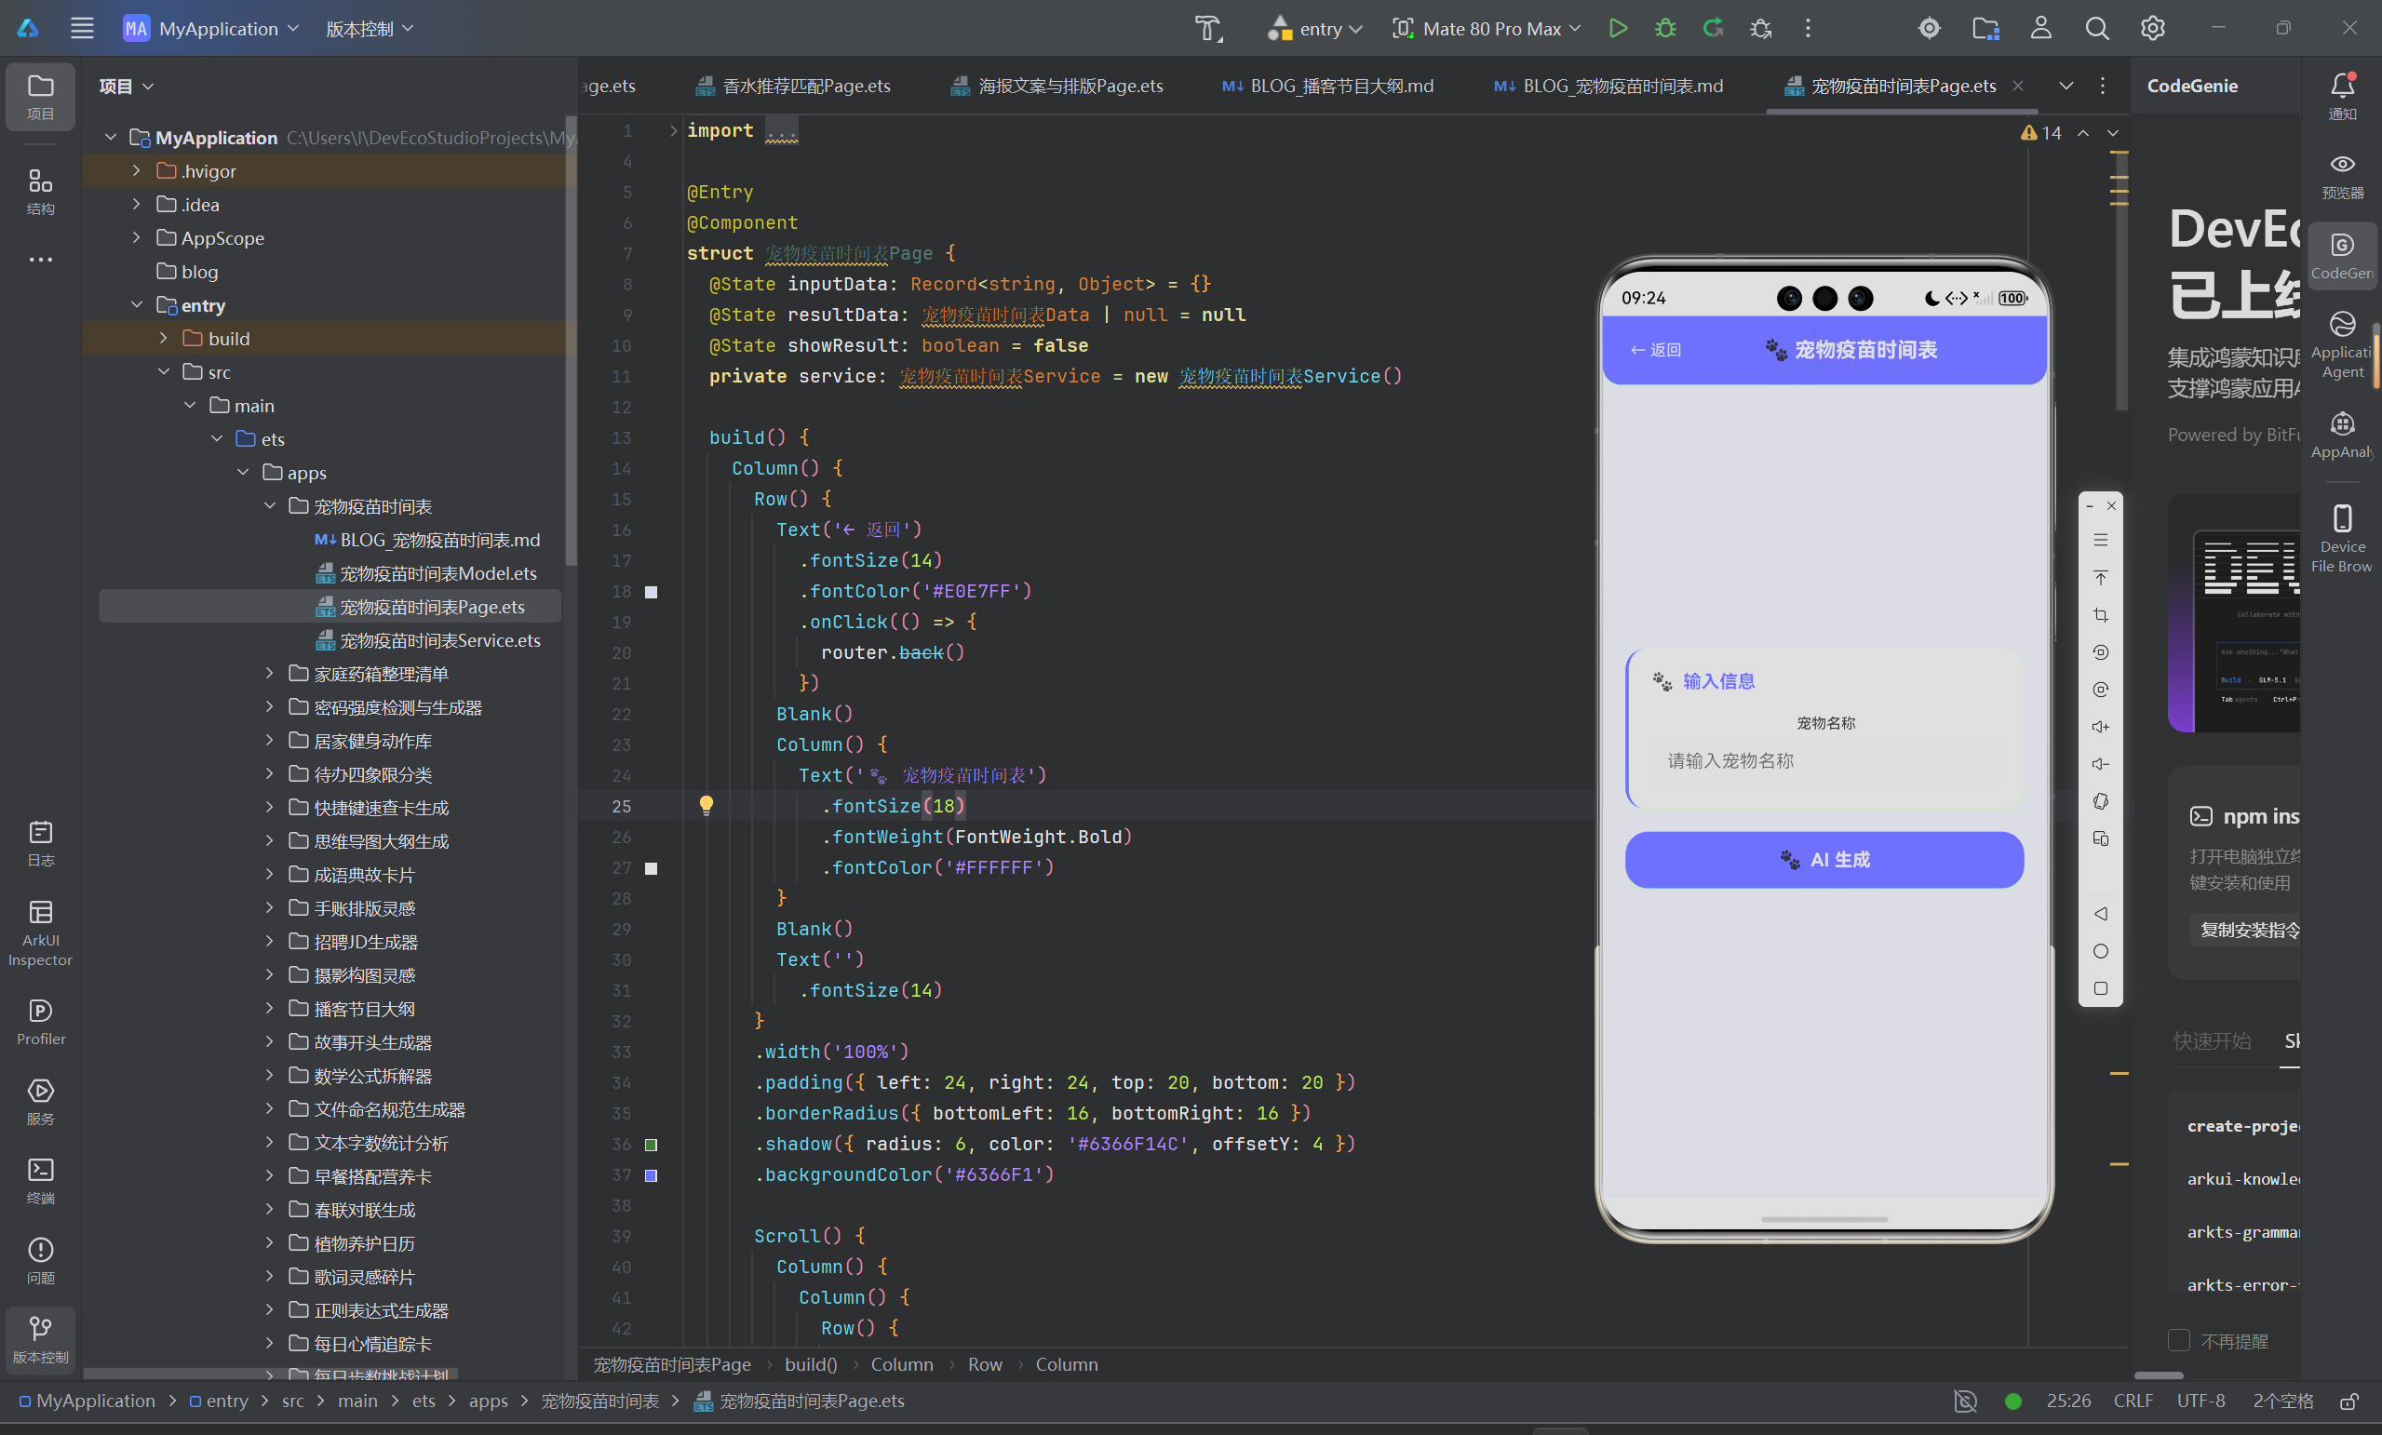
Task: Start debugging with the bug icon
Action: click(1665, 28)
